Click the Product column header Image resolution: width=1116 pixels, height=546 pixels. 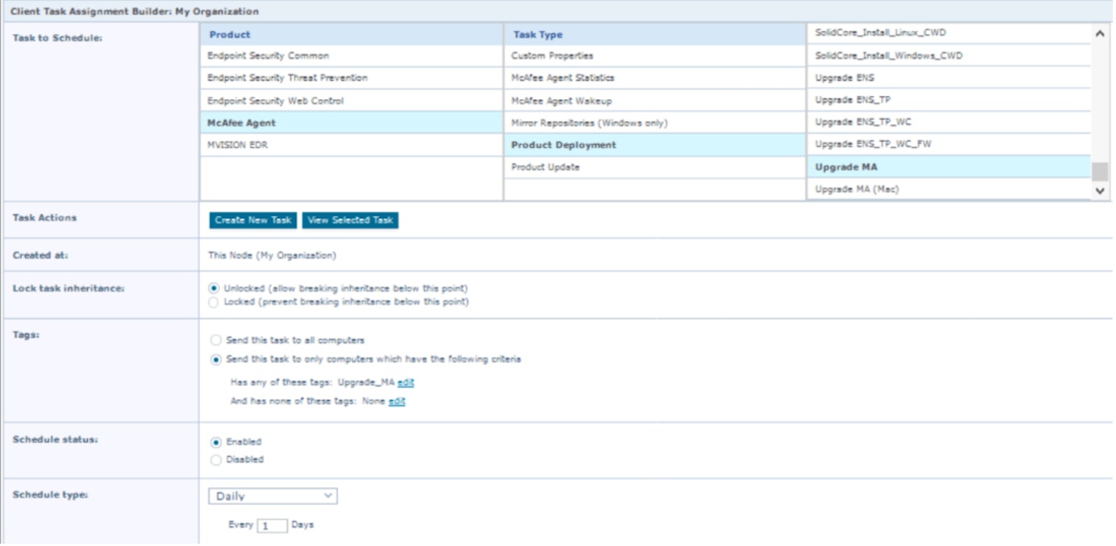click(x=352, y=35)
